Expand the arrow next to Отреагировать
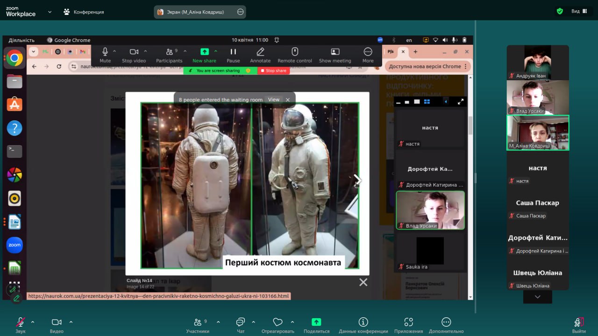Screen dimensions: 598x336 click(292, 322)
